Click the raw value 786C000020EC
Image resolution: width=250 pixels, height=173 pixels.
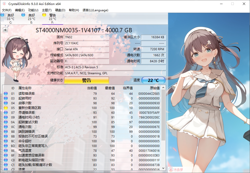149,117
